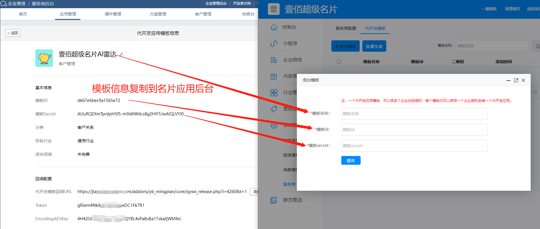Click 返回系统 in the header
This screenshot has height=229, width=540.
tap(534, 9)
